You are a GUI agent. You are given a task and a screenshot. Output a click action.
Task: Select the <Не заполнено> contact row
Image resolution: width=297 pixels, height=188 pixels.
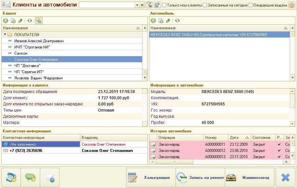[41, 144]
